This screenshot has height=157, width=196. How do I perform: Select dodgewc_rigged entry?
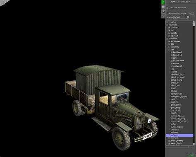coord(179,97)
